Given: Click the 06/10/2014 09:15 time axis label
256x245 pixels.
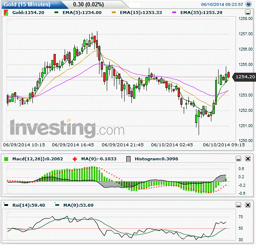Looking at the screenshot, I should [x=224, y=145].
